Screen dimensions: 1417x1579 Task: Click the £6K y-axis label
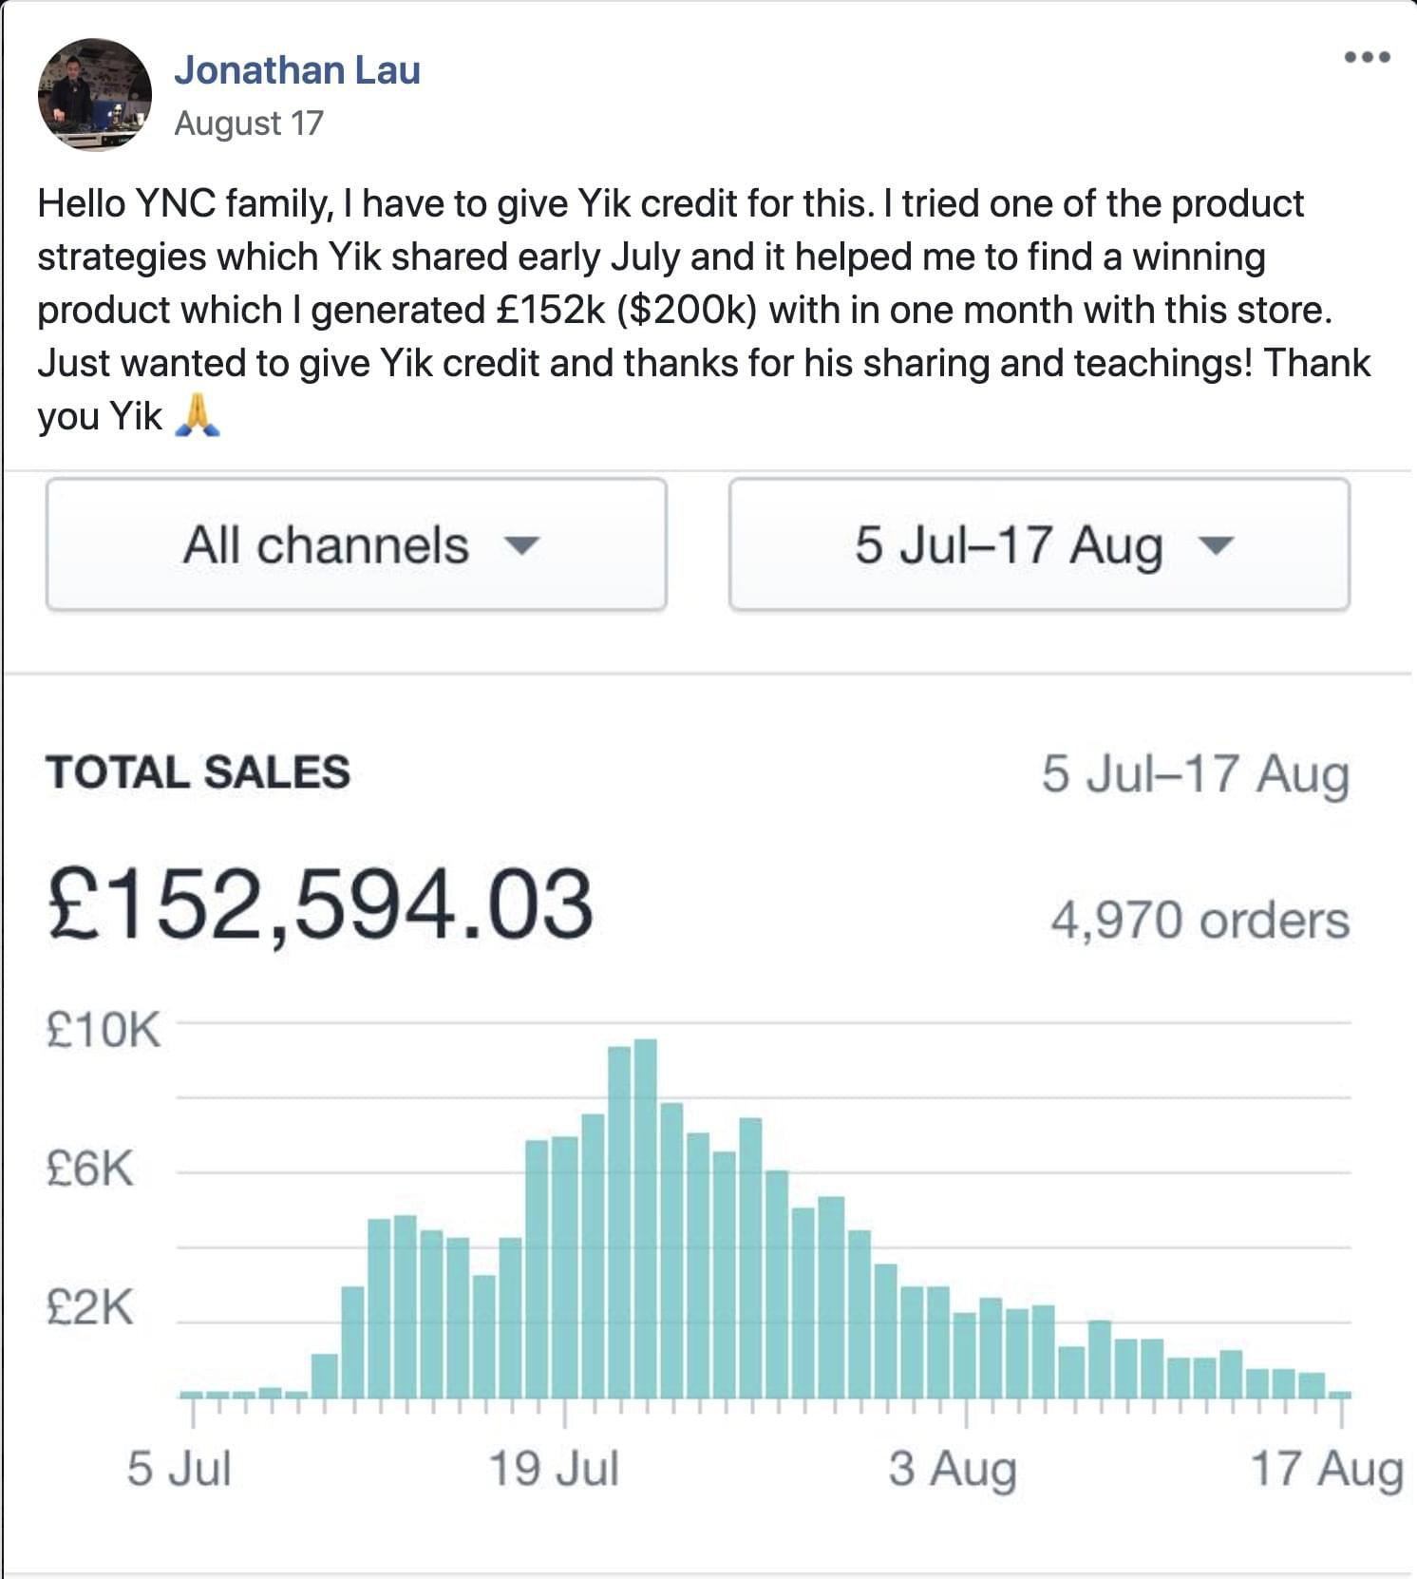90,1169
